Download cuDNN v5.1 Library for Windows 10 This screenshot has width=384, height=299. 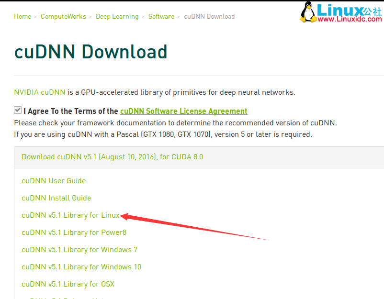point(81,266)
